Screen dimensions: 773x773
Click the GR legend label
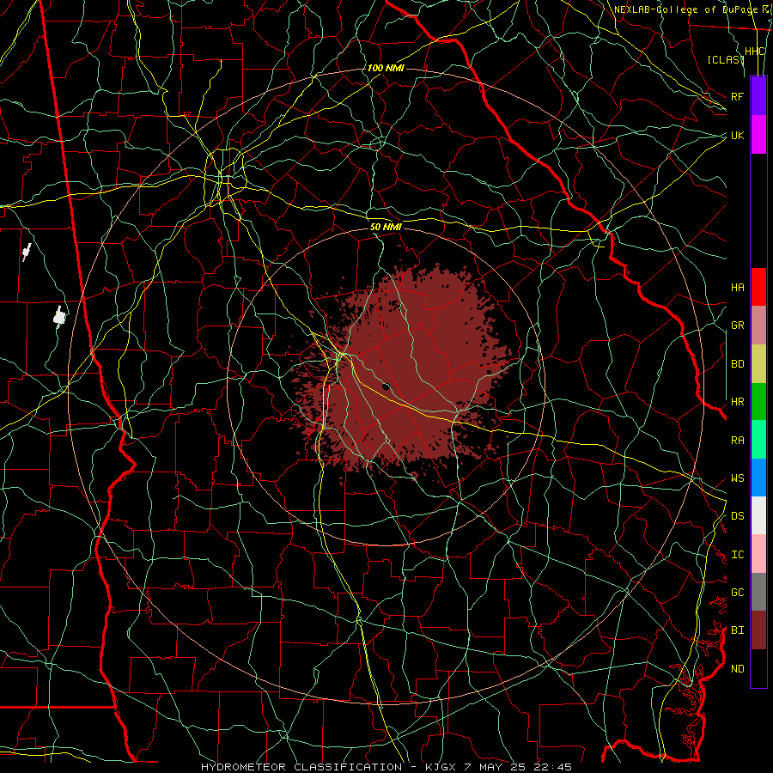737,326
